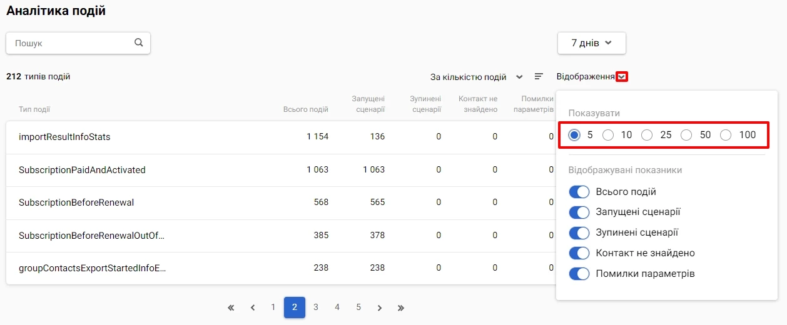This screenshot has width=787, height=325.
Task: Open page 1 of the results
Action: pyautogui.click(x=273, y=307)
